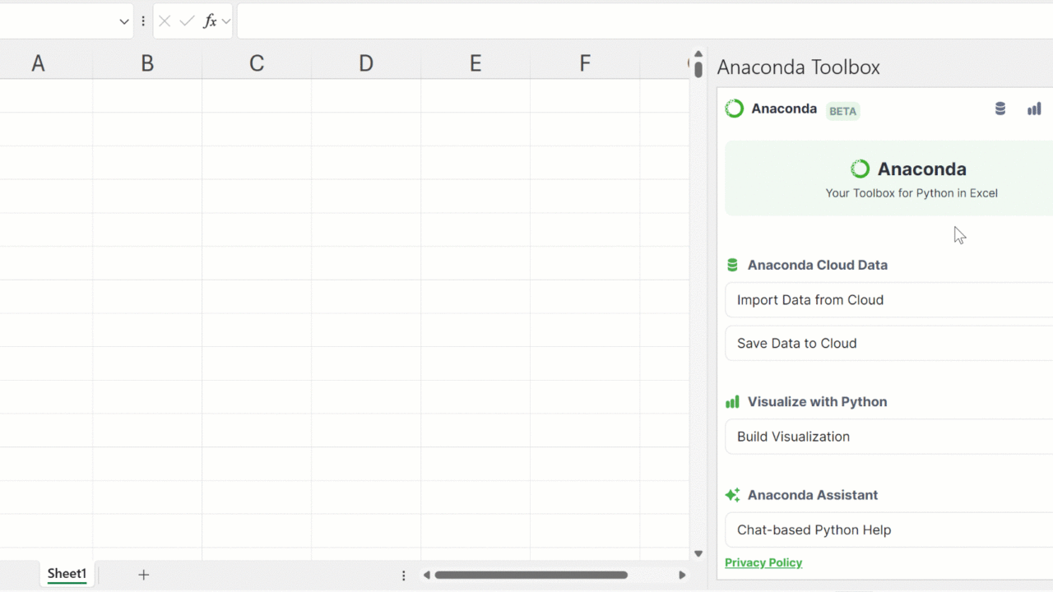
Task: Add a new sheet with the plus icon
Action: (x=143, y=575)
